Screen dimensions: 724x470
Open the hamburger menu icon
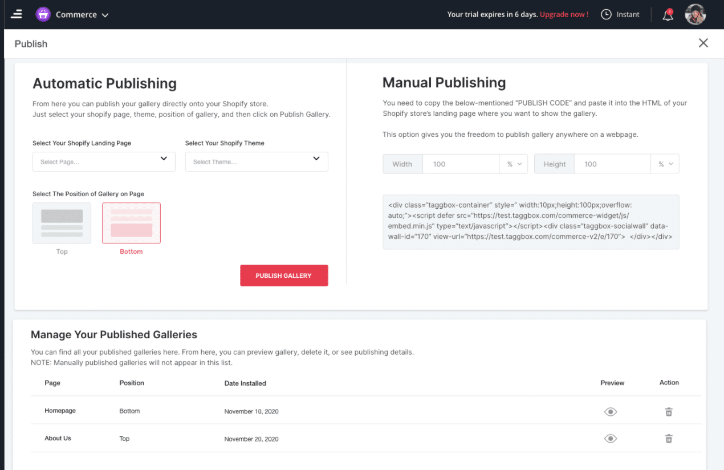17,14
